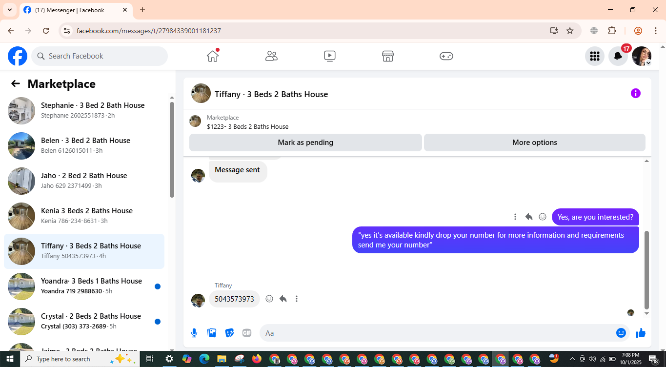Viewport: 666px width, 367px height.
Task: Reload the page
Action: pyautogui.click(x=46, y=31)
